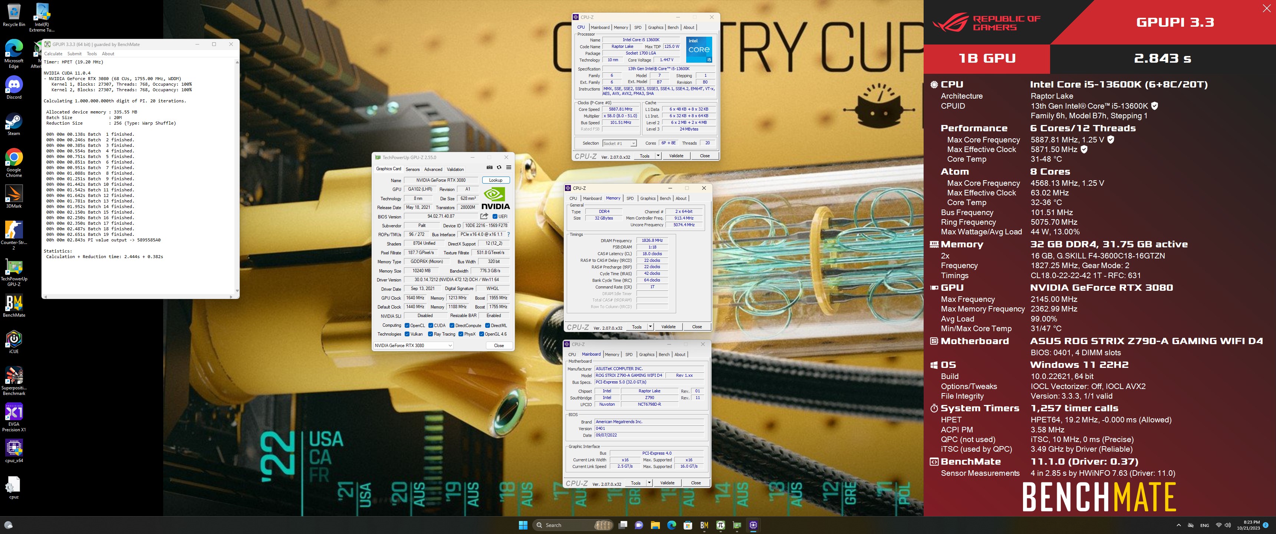
Task: Toggle the Ray Tracing checkbox
Action: pyautogui.click(x=431, y=334)
